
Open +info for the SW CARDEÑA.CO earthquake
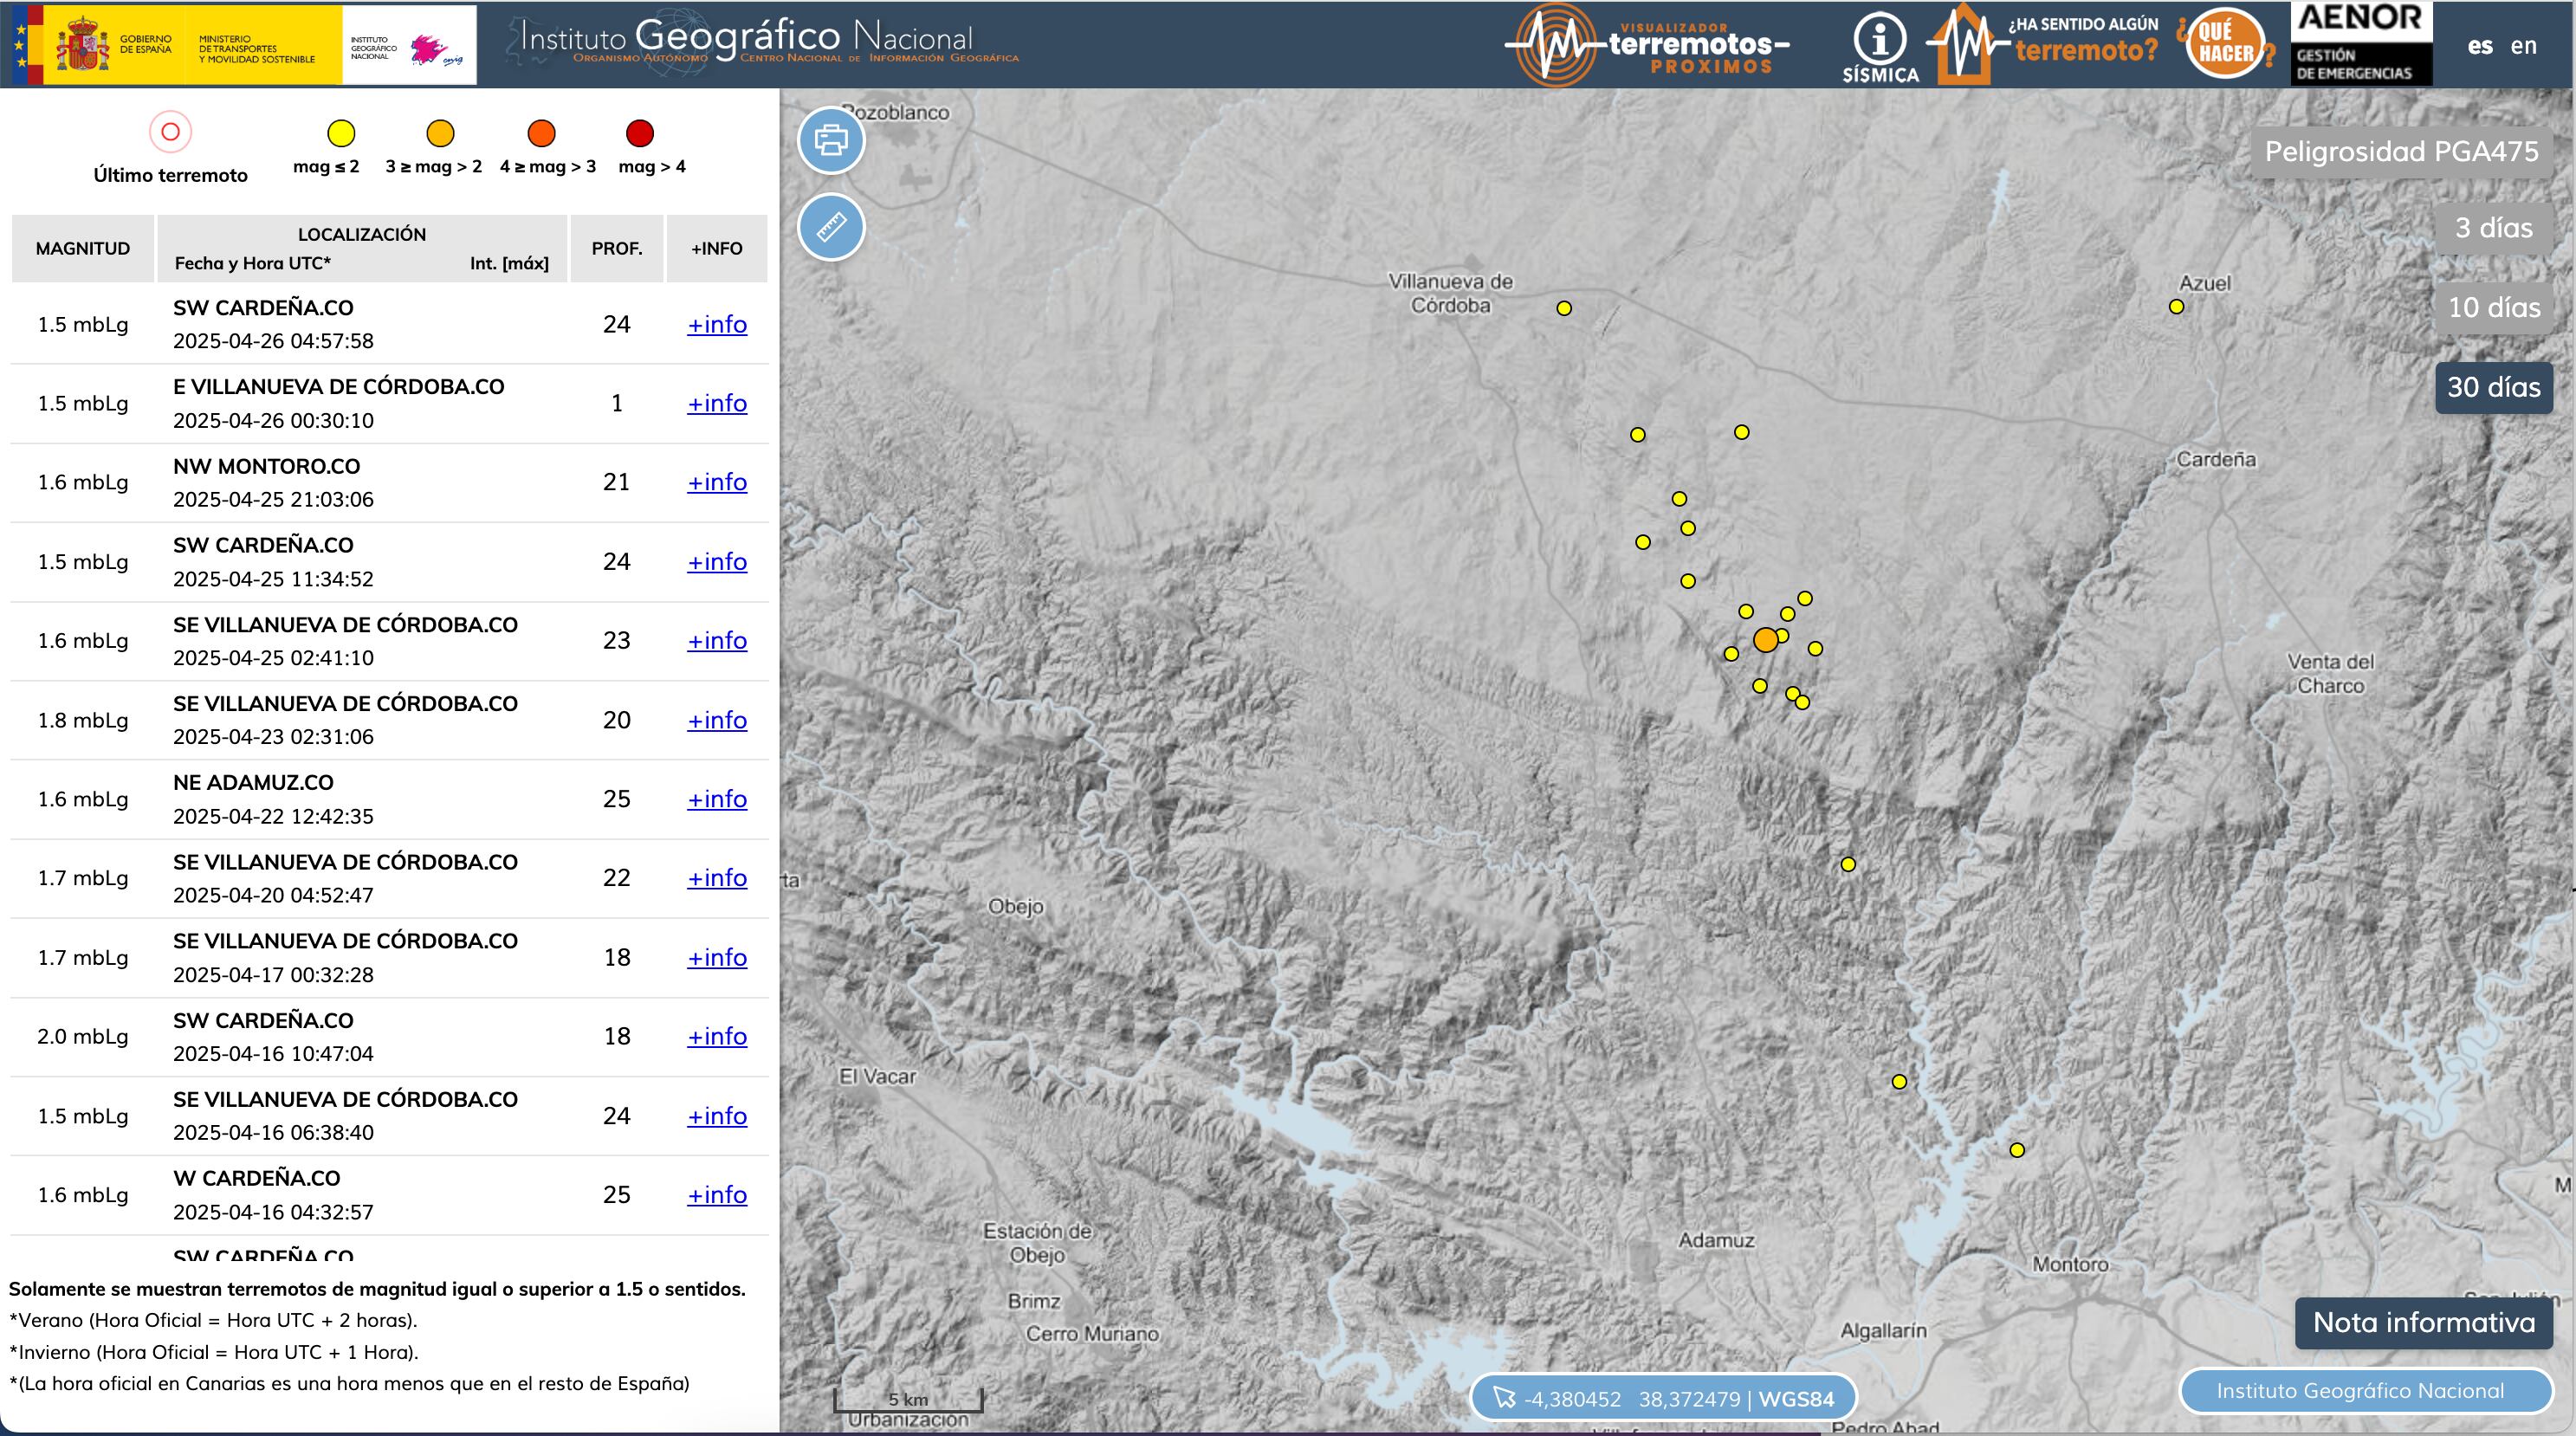716,324
